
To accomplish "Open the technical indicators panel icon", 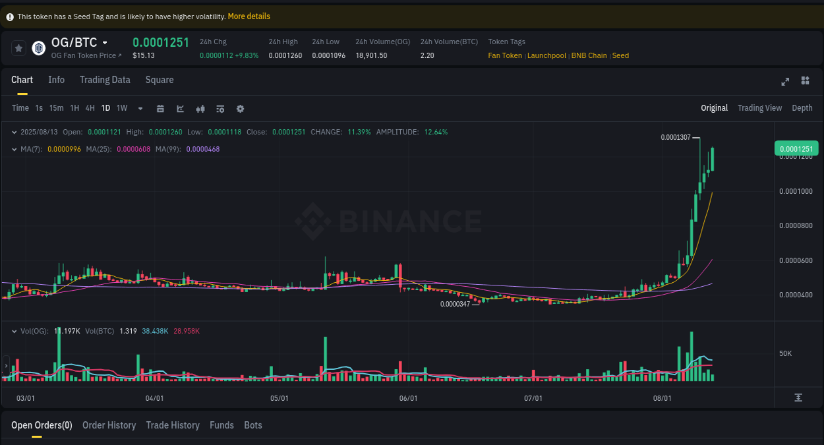I will pyautogui.click(x=220, y=108).
